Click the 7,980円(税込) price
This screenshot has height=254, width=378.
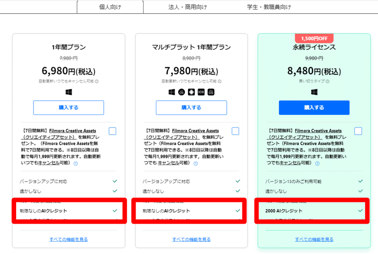pos(191,71)
